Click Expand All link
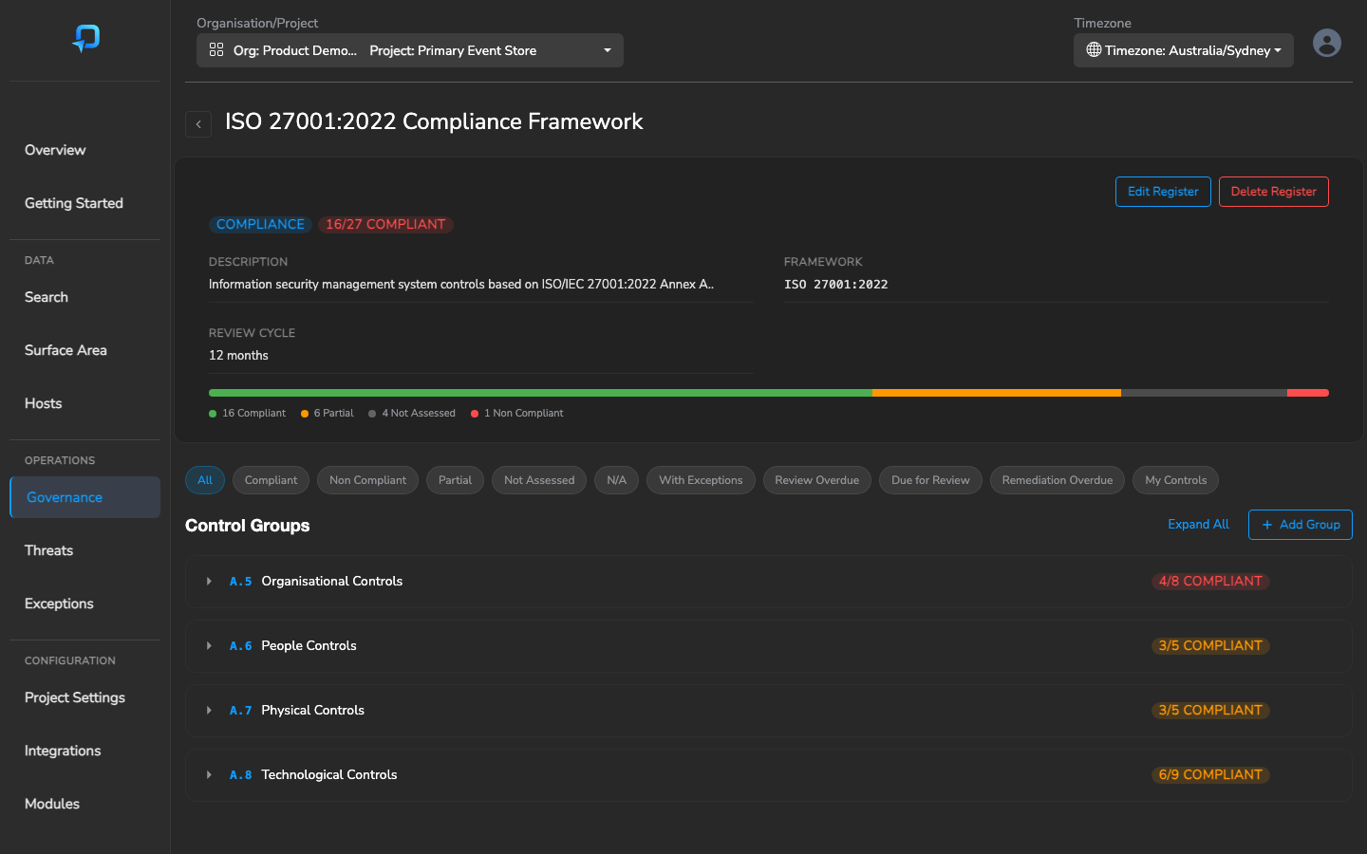This screenshot has width=1367, height=854. pyautogui.click(x=1198, y=525)
